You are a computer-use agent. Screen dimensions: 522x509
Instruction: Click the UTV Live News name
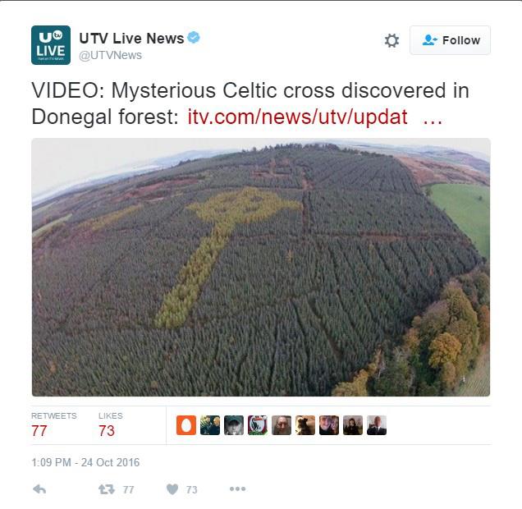pyautogui.click(x=131, y=39)
